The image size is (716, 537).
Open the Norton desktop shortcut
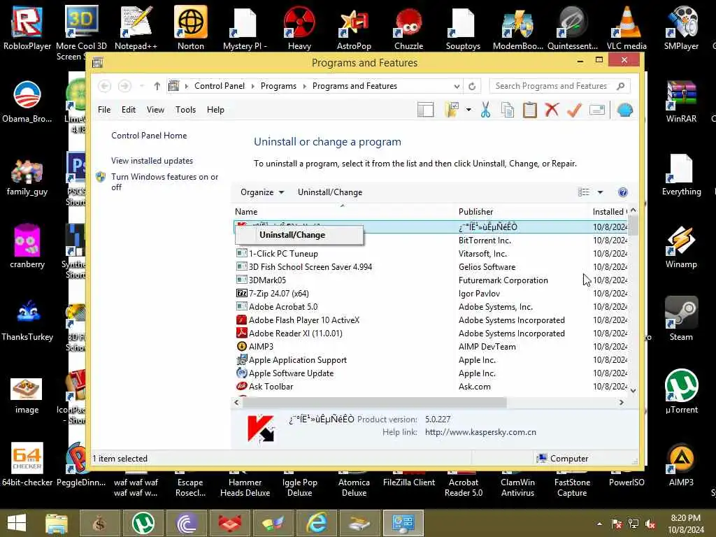[x=190, y=28]
